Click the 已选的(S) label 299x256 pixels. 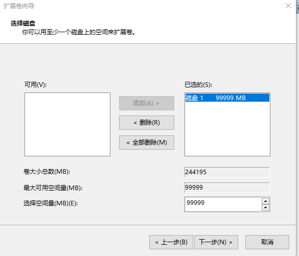pos(198,84)
